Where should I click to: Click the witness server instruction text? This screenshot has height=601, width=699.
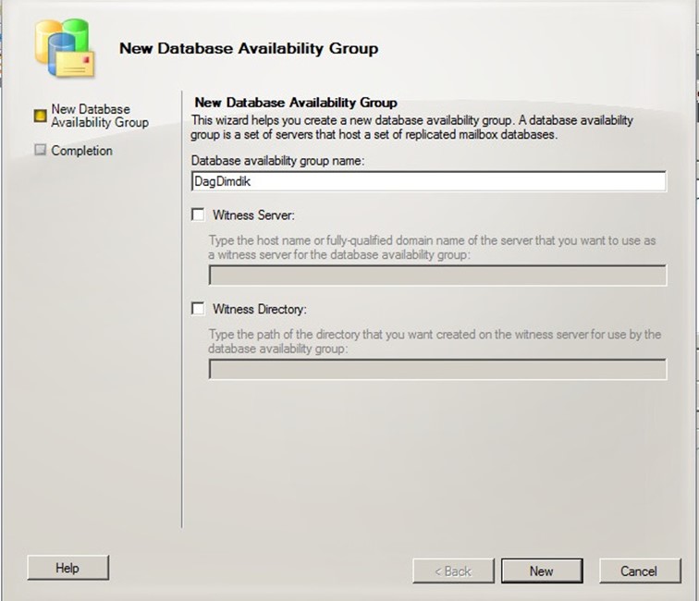click(x=433, y=248)
